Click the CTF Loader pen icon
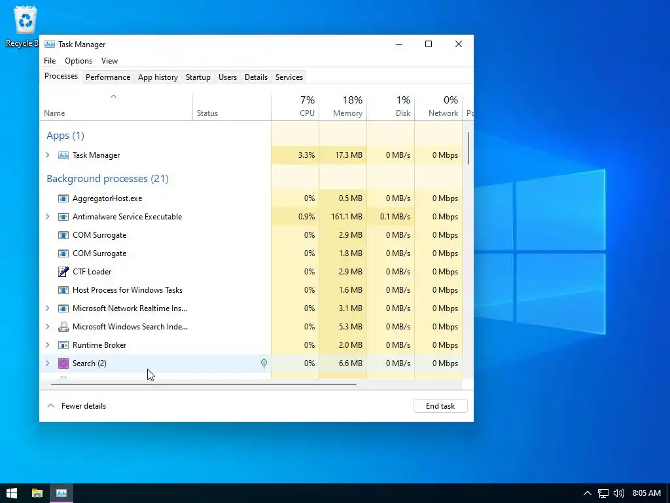Viewport: 670px width, 503px height. click(x=63, y=272)
